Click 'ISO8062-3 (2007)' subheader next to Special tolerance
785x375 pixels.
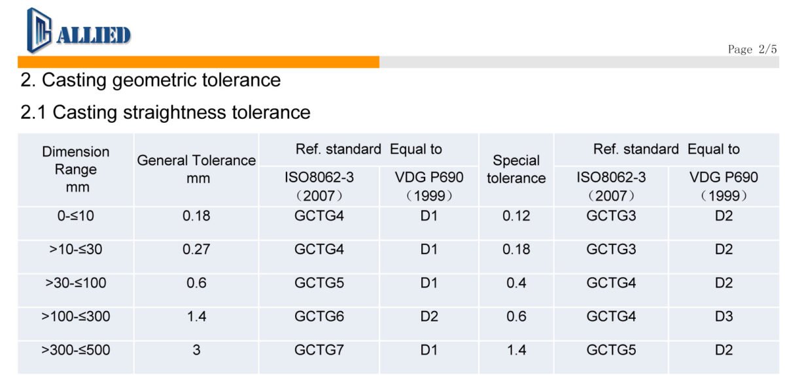611,186
